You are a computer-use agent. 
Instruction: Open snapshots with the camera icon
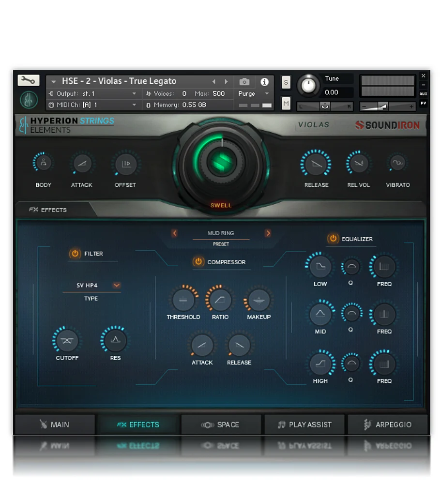pos(244,81)
